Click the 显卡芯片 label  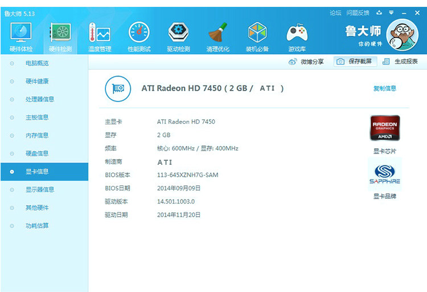(384, 151)
